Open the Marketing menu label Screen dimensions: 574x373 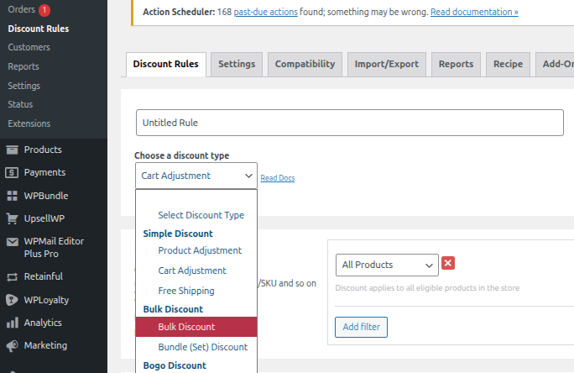tap(46, 345)
